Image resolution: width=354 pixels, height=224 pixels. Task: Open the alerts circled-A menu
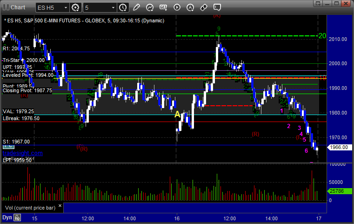[190, 7]
